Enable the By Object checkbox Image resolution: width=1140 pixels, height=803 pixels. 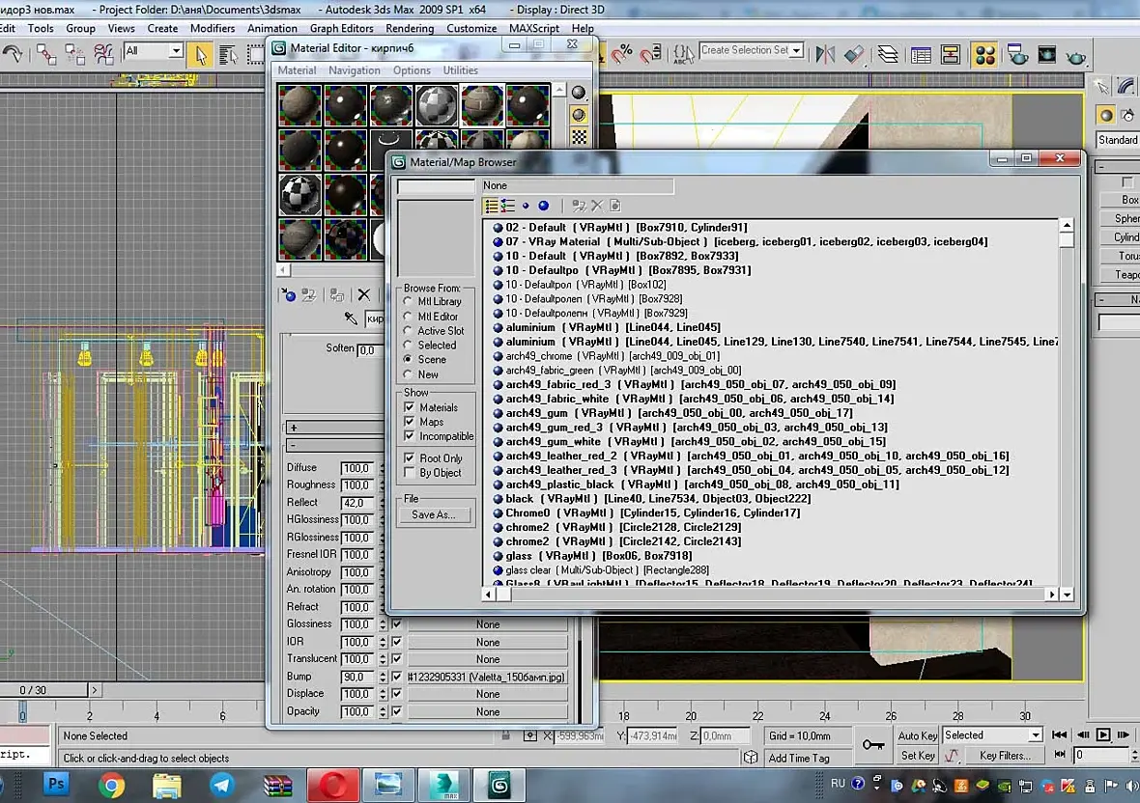[410, 473]
